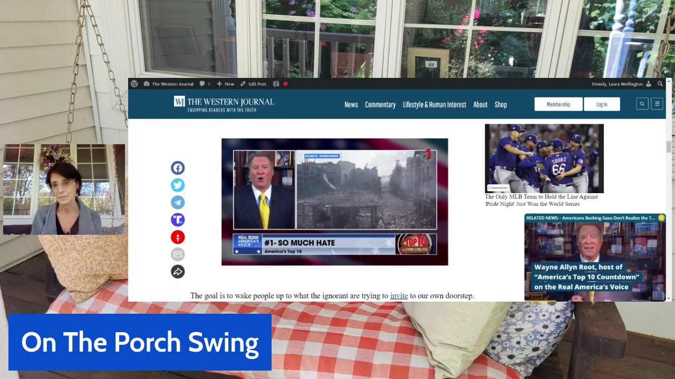Open Lifestyle & Human Interest section
The width and height of the screenshot is (675, 379).
[x=435, y=105]
